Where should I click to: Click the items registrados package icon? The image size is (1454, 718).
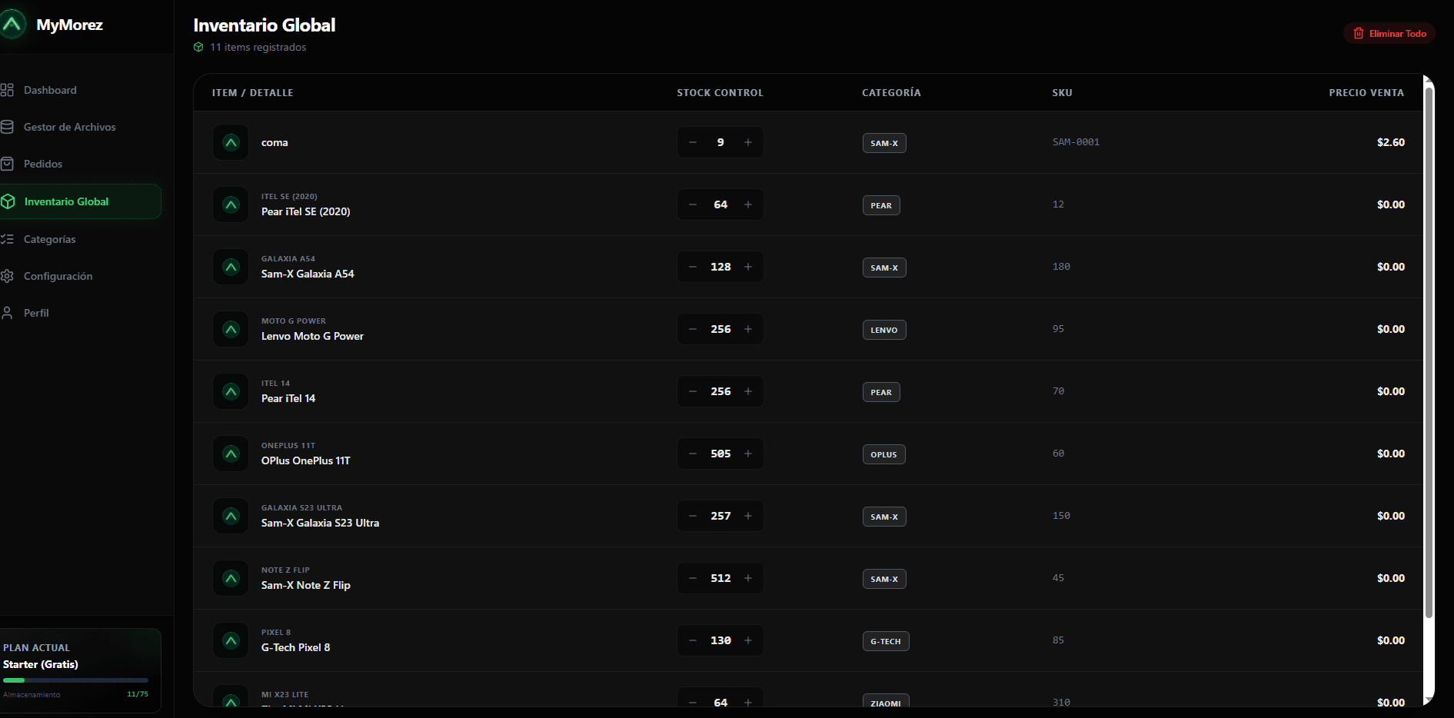(x=198, y=47)
